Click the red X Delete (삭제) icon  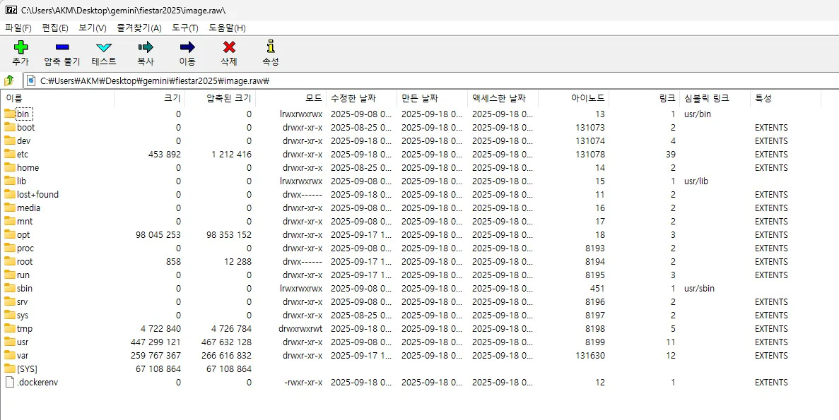click(x=229, y=48)
